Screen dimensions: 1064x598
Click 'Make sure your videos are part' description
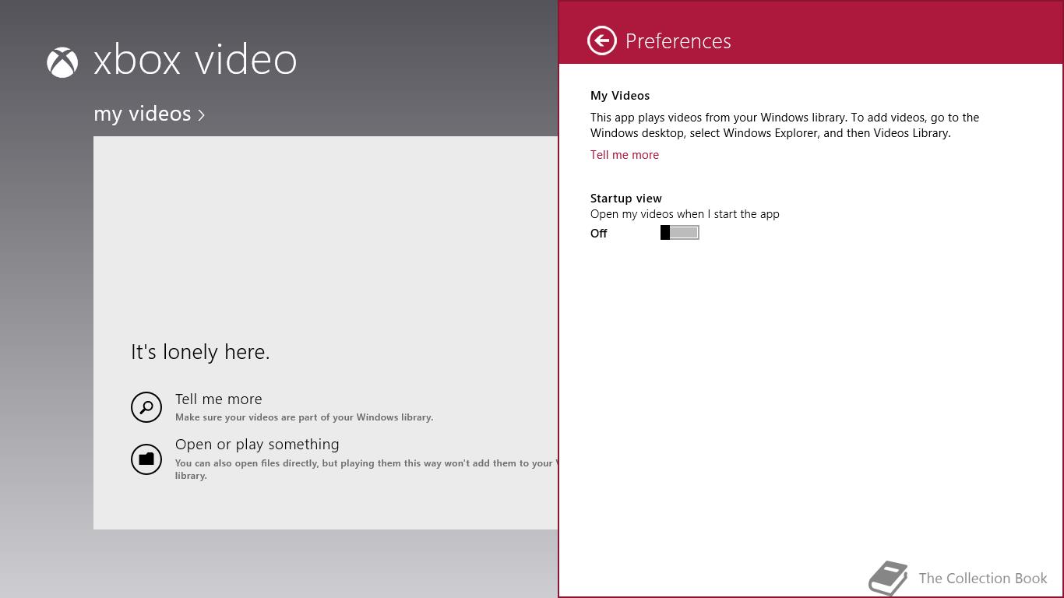[304, 417]
